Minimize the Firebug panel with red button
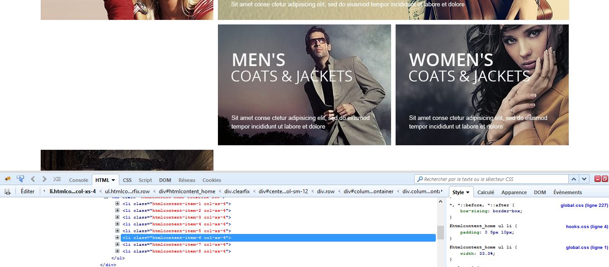Screen dimensions: 609x267 click(597, 179)
